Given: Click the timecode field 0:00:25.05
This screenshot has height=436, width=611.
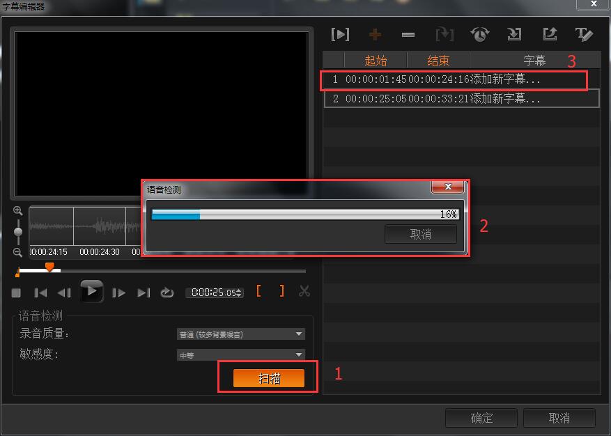Looking at the screenshot, I should click(x=215, y=293).
